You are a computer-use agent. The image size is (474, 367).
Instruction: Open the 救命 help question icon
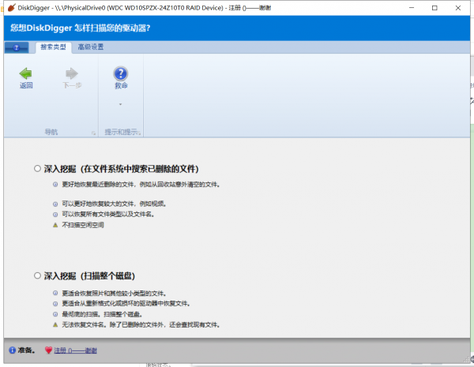(121, 73)
